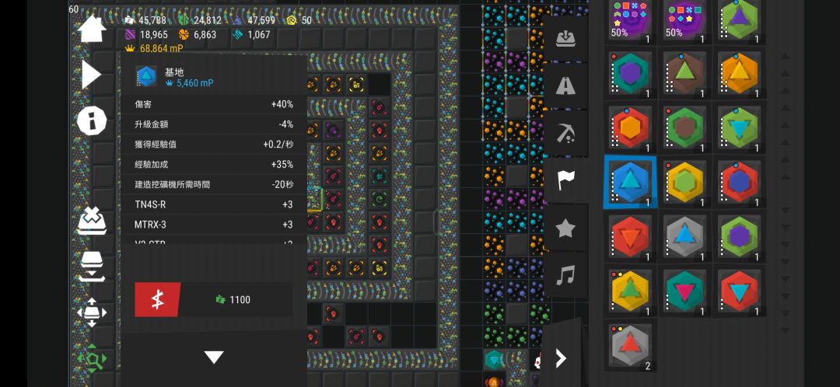
Task: Select yellow hexagon tile with green triangle
Action: coord(630,291)
